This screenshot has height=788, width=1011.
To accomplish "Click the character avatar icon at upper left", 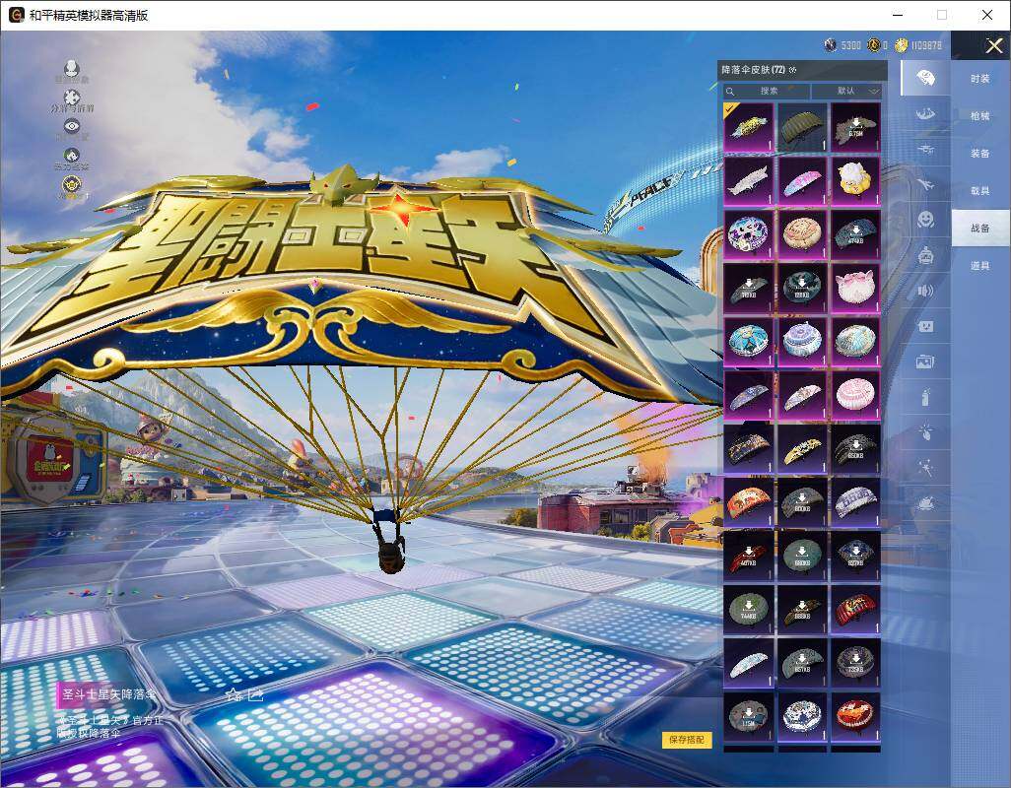I will point(72,68).
